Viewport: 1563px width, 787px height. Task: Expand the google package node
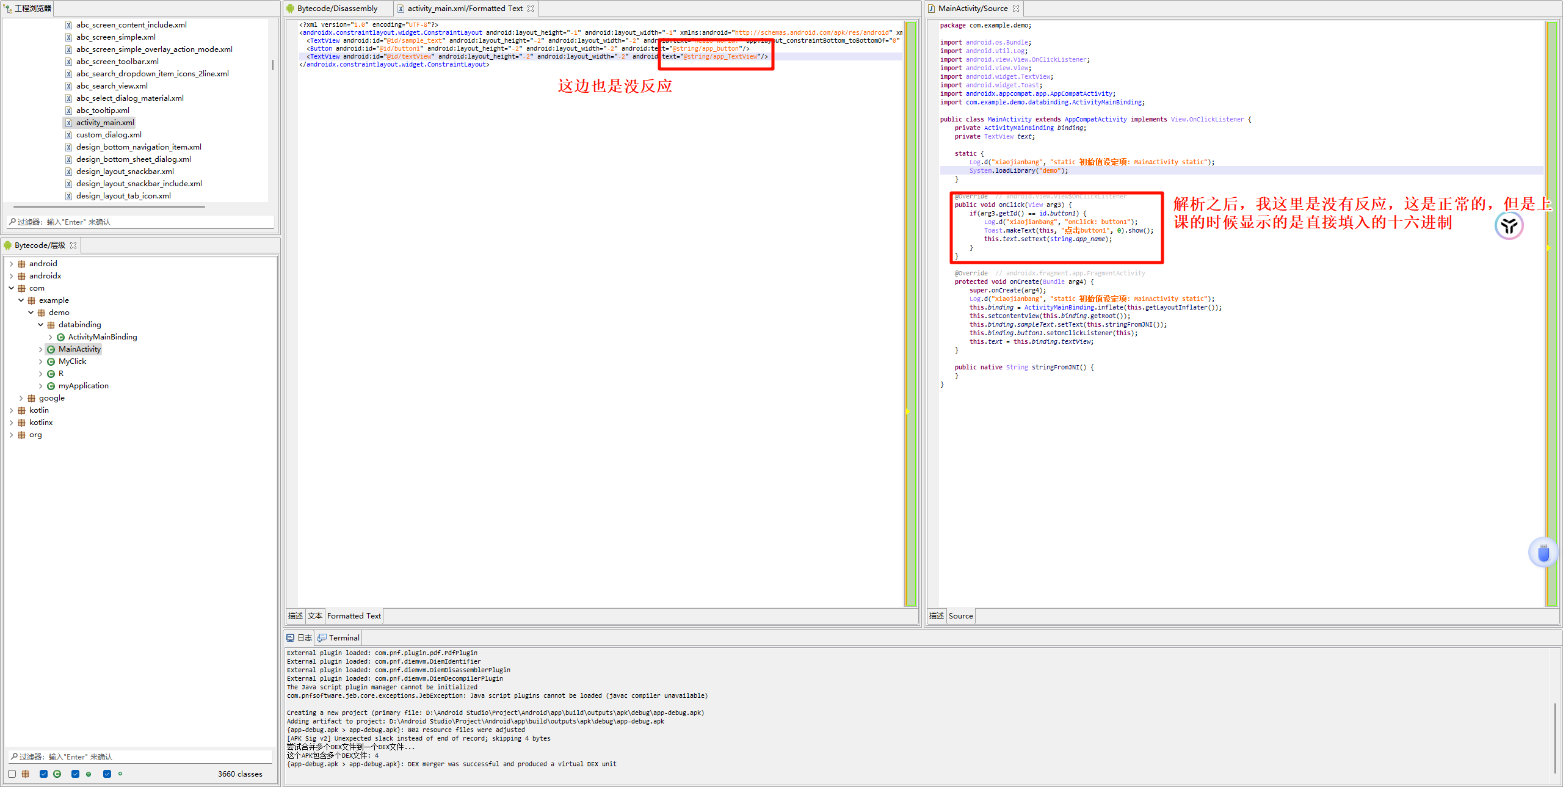tap(21, 398)
